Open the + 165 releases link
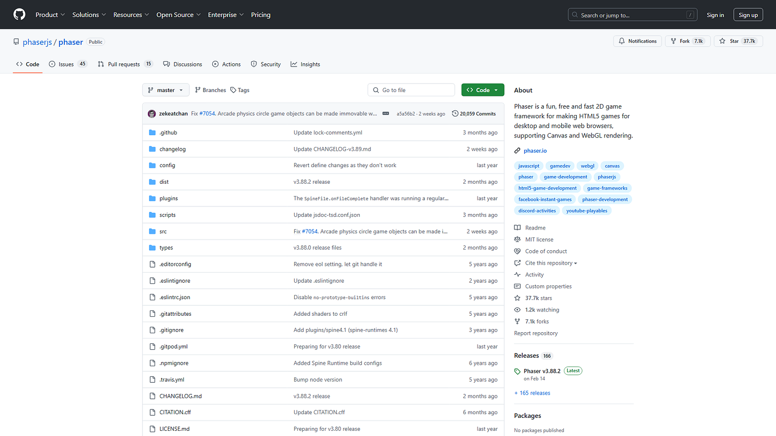Screen dimensions: 776x436 tap(532, 393)
